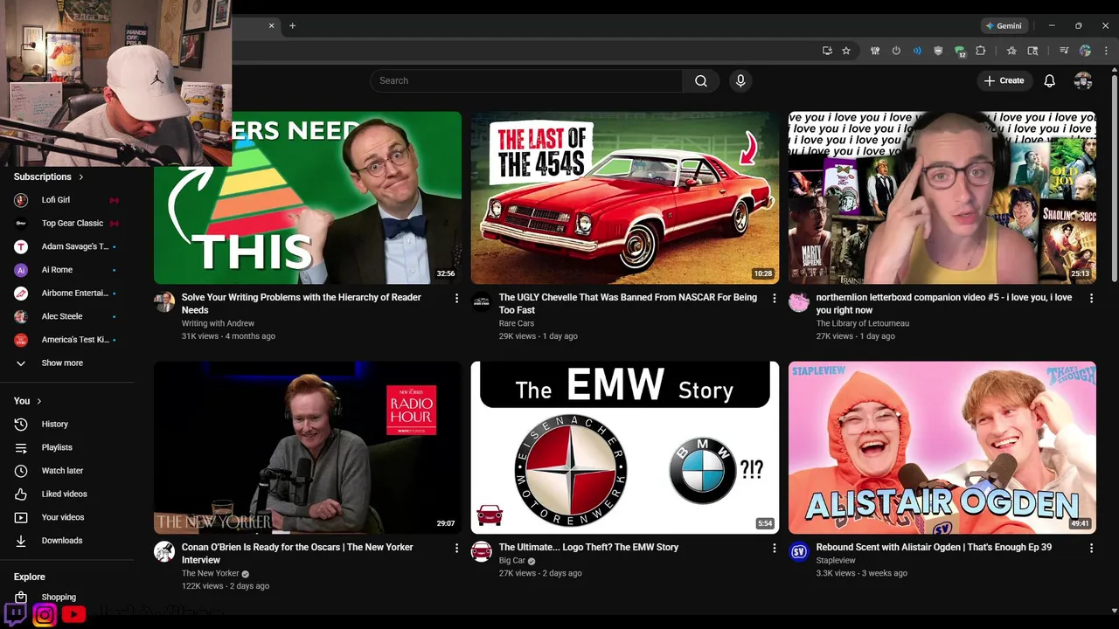1119x629 pixels.
Task: Click the Big Car channel avatar icon
Action: (x=482, y=551)
